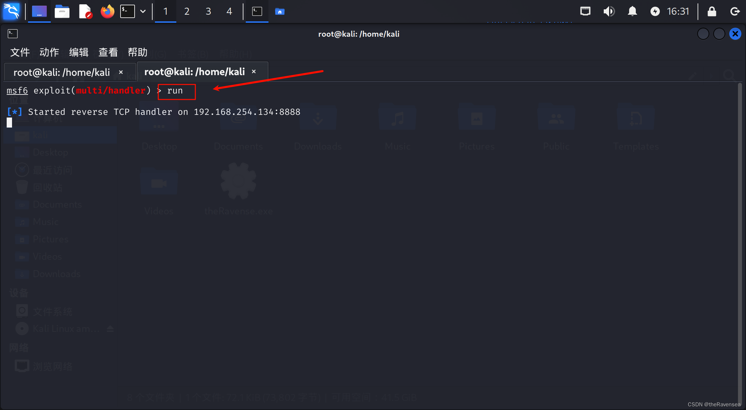The image size is (746, 410).
Task: Lock the screen with the padlock icon
Action: tap(712, 11)
